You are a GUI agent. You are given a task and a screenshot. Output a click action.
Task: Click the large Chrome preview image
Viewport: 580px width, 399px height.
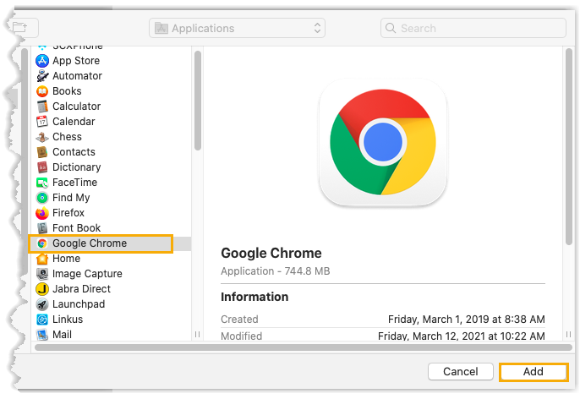click(383, 142)
